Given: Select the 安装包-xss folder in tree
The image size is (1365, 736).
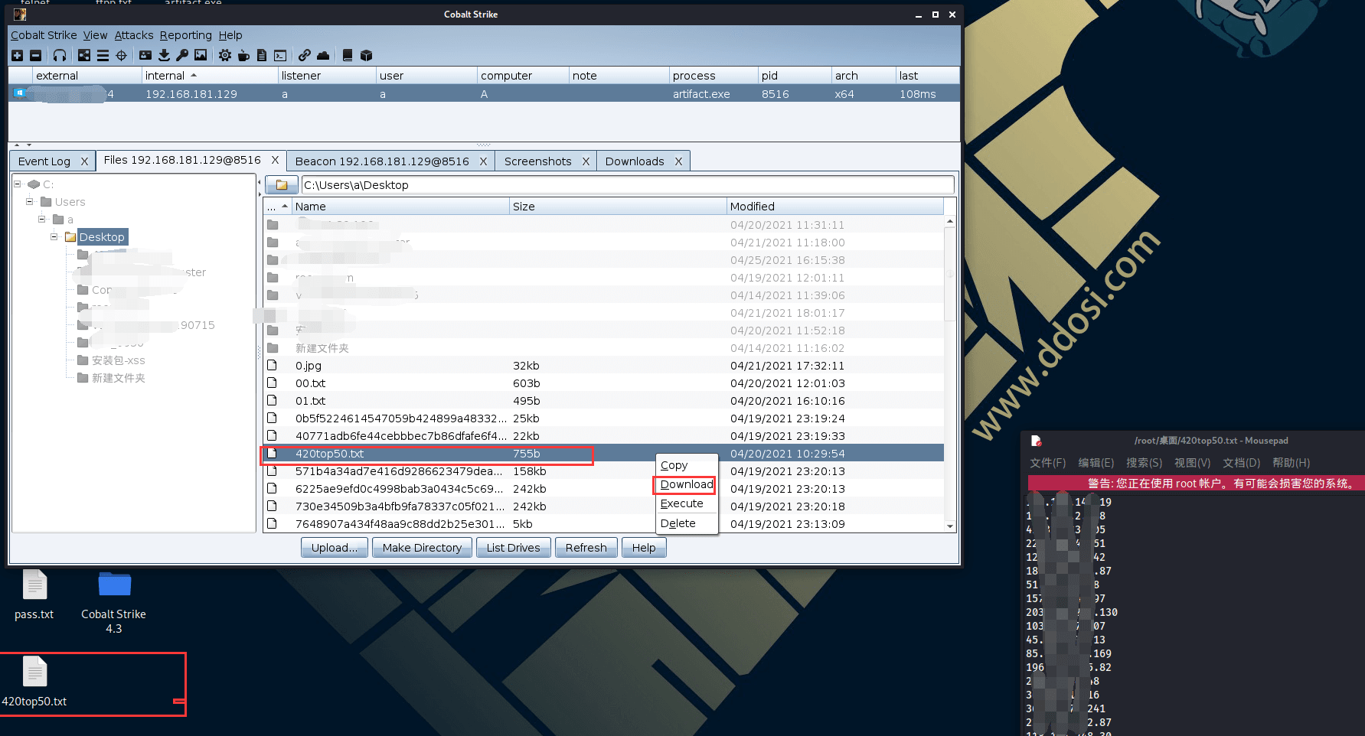Looking at the screenshot, I should [x=111, y=360].
